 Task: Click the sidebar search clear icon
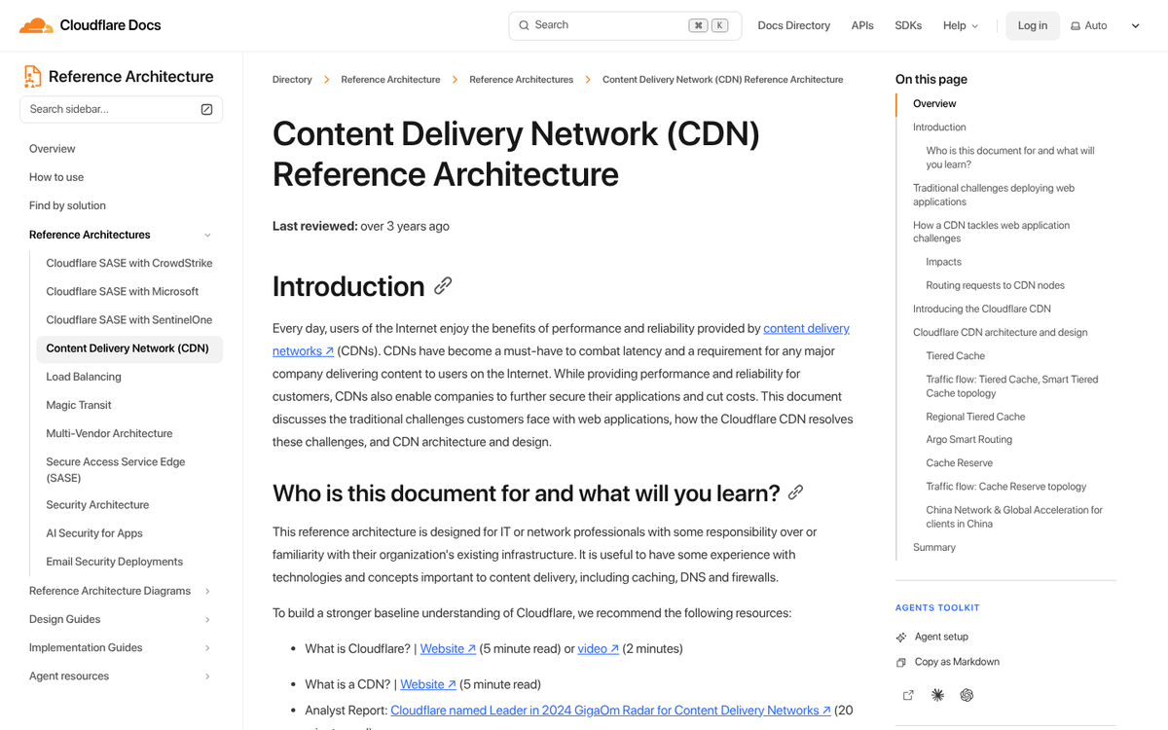click(206, 109)
